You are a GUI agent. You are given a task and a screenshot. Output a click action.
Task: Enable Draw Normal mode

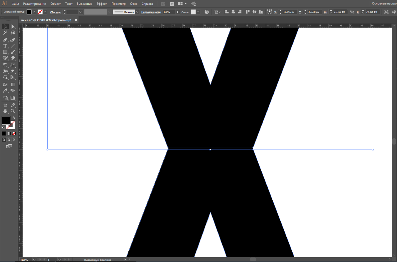(4, 140)
